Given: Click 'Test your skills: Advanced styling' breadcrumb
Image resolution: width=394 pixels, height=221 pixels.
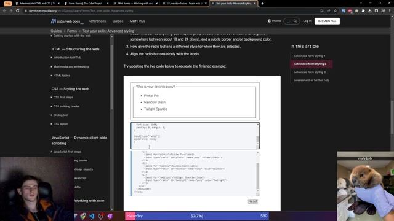Looking at the screenshot, I should 108,31.
